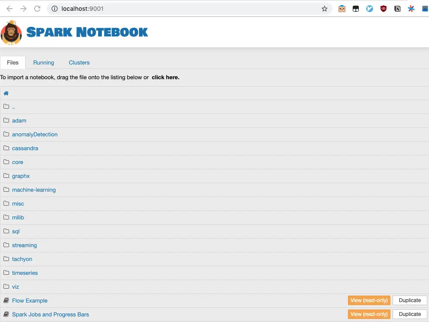Open the orange robot-face extension icon
Screen dimensions: 429x322
(342, 9)
